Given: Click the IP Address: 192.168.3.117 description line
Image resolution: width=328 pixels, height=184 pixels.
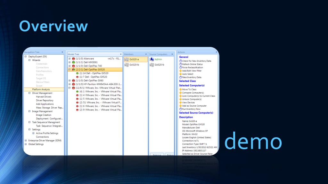Looking at the screenshot, I should [x=194, y=150].
